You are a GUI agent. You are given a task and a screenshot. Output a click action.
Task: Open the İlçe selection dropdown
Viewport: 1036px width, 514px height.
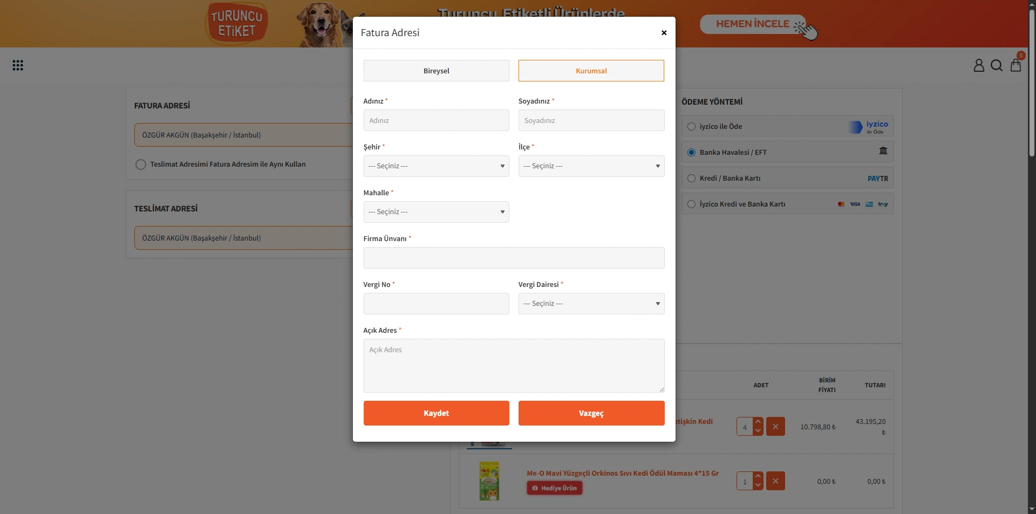[591, 166]
